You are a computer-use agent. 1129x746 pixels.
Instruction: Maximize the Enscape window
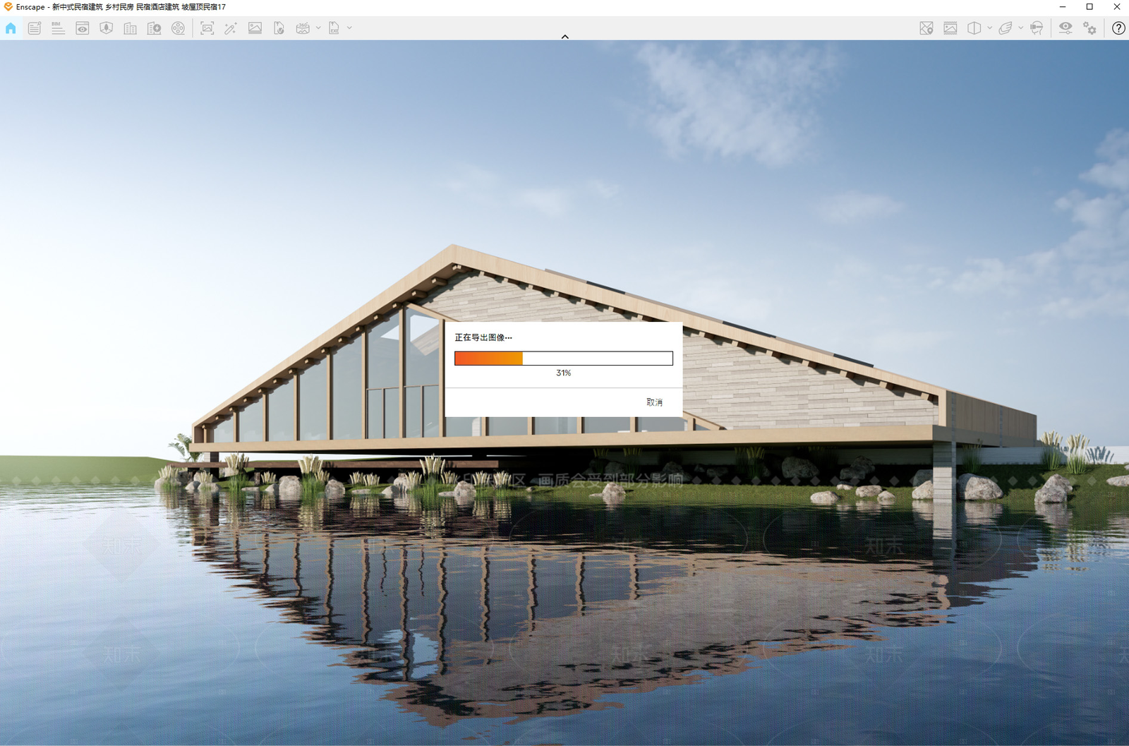coord(1089,7)
